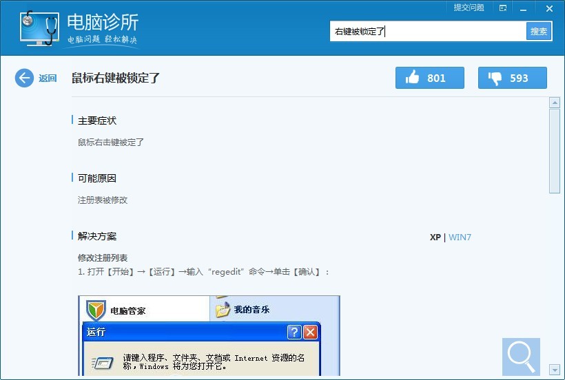The height and width of the screenshot is (380, 565).
Task: Click the 鼠标右键被锁定了 title text
Action: click(x=115, y=78)
